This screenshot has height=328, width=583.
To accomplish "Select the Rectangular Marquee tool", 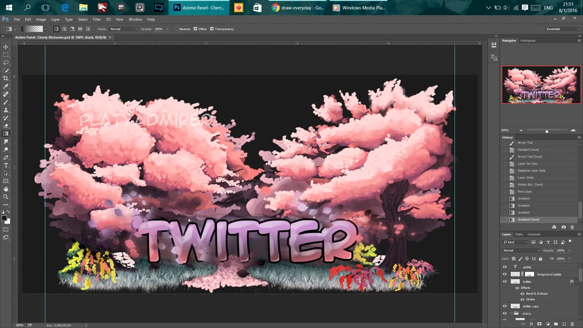I will [x=6, y=55].
